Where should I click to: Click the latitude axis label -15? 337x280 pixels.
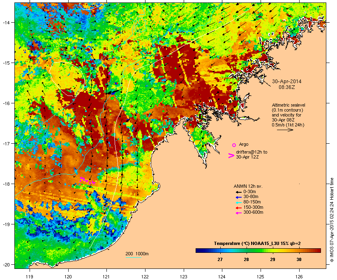click(6, 63)
